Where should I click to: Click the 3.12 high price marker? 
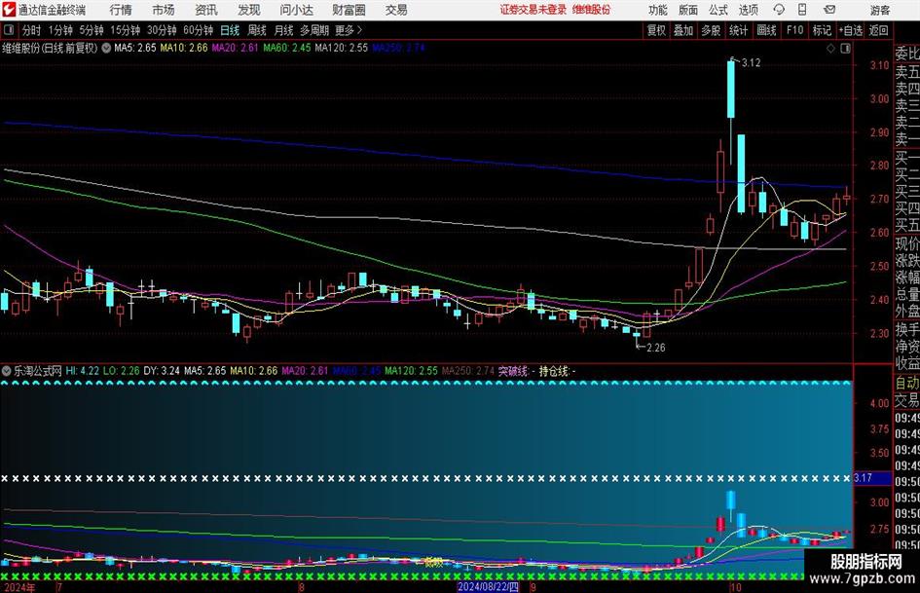(x=751, y=63)
